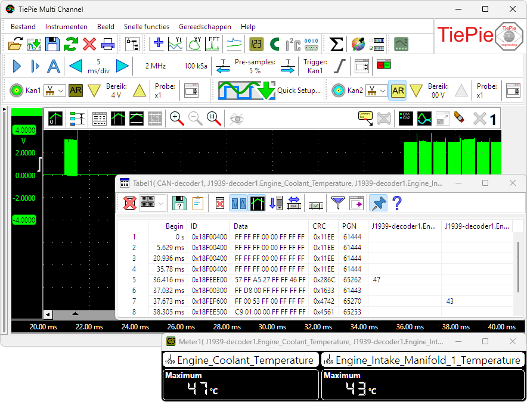Click the -4.0000 bottom axis value label
527x402 pixels.
click(x=24, y=220)
